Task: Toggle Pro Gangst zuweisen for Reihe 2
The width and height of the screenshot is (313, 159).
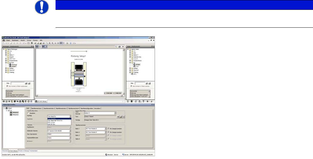Action: click(108, 132)
